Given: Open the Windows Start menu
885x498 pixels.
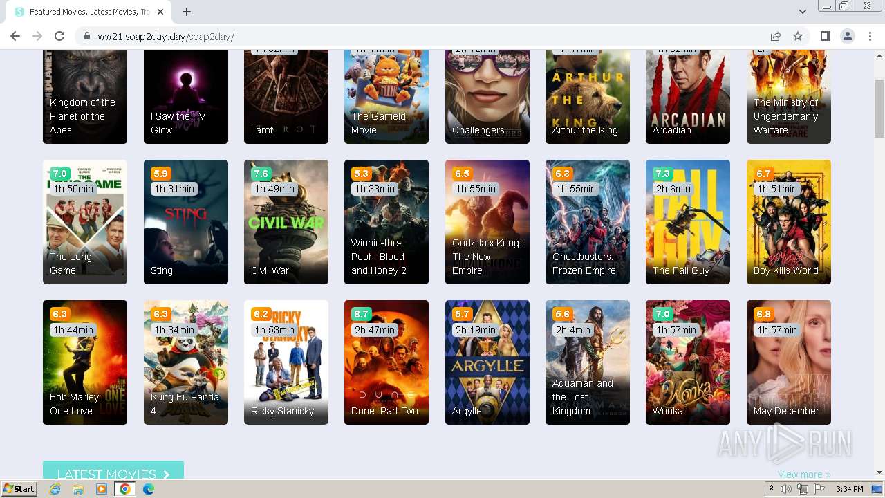Looking at the screenshot, I should coord(19,489).
